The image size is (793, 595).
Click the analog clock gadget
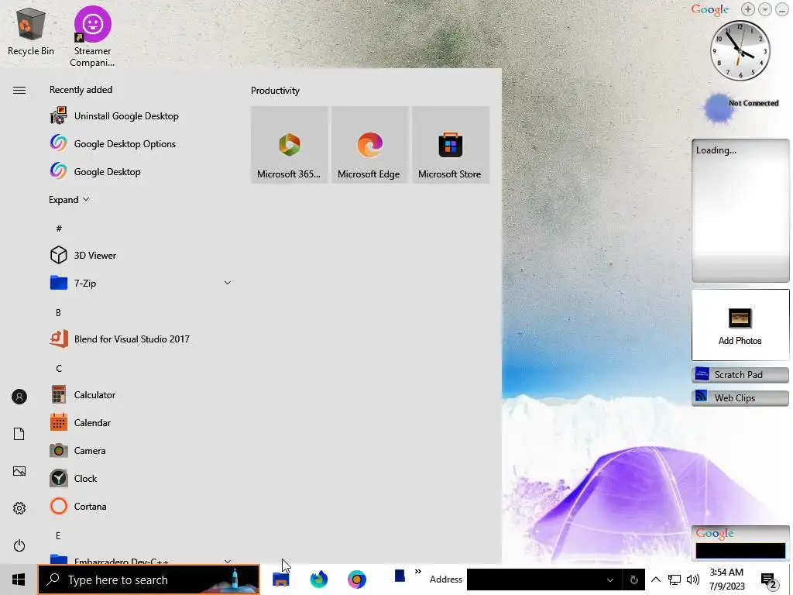740,50
